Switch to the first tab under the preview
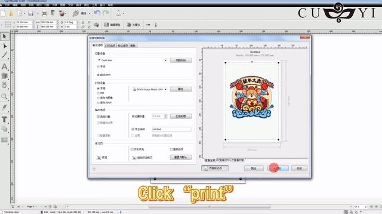 pyautogui.click(x=210, y=160)
